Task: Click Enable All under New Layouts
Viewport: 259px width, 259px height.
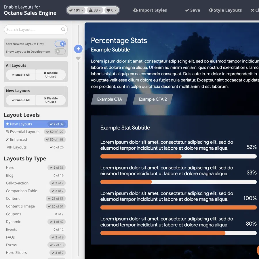Action: point(21,100)
